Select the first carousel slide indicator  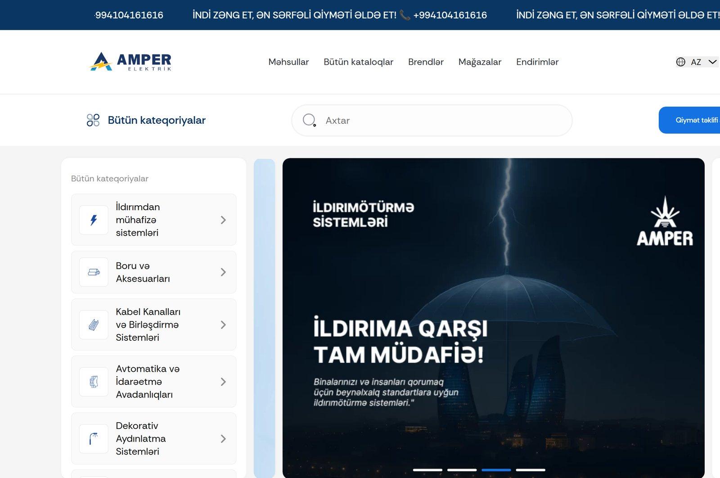coord(427,470)
